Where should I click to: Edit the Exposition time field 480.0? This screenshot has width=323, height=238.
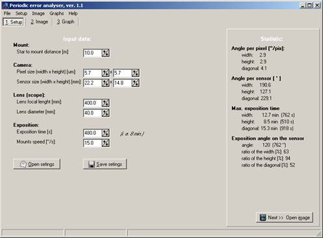coord(92,133)
